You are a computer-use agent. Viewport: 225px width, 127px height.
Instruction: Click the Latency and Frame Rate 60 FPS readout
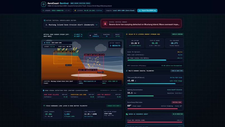[58, 47]
